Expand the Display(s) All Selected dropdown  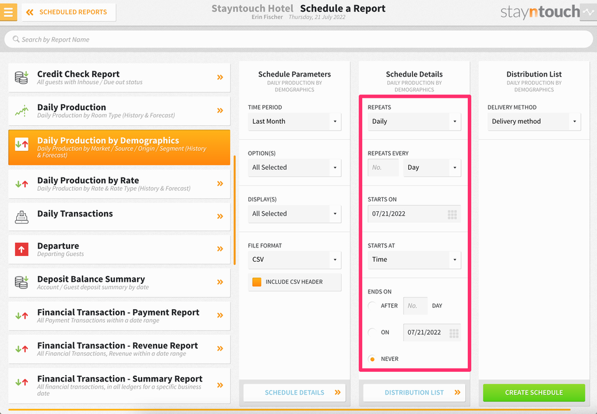(x=295, y=214)
